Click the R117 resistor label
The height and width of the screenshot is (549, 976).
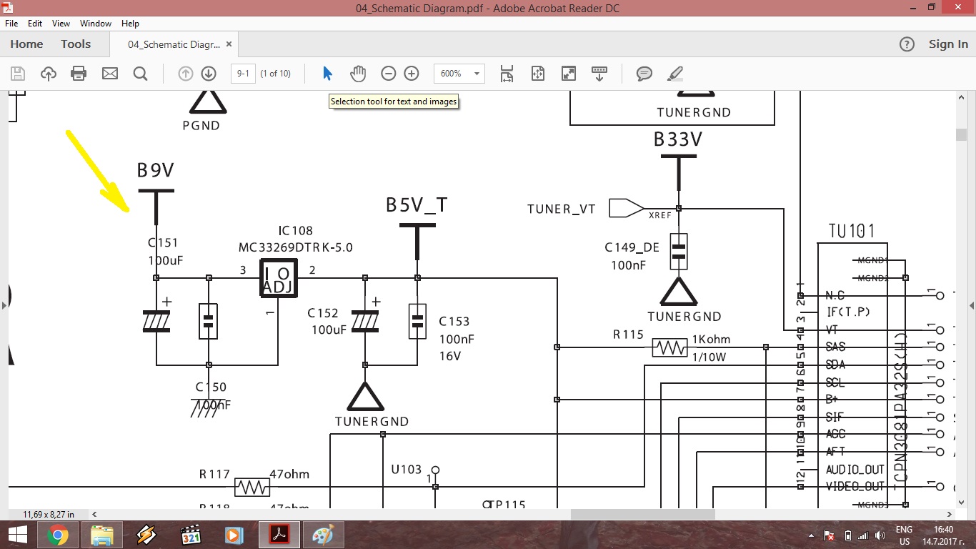coord(214,473)
